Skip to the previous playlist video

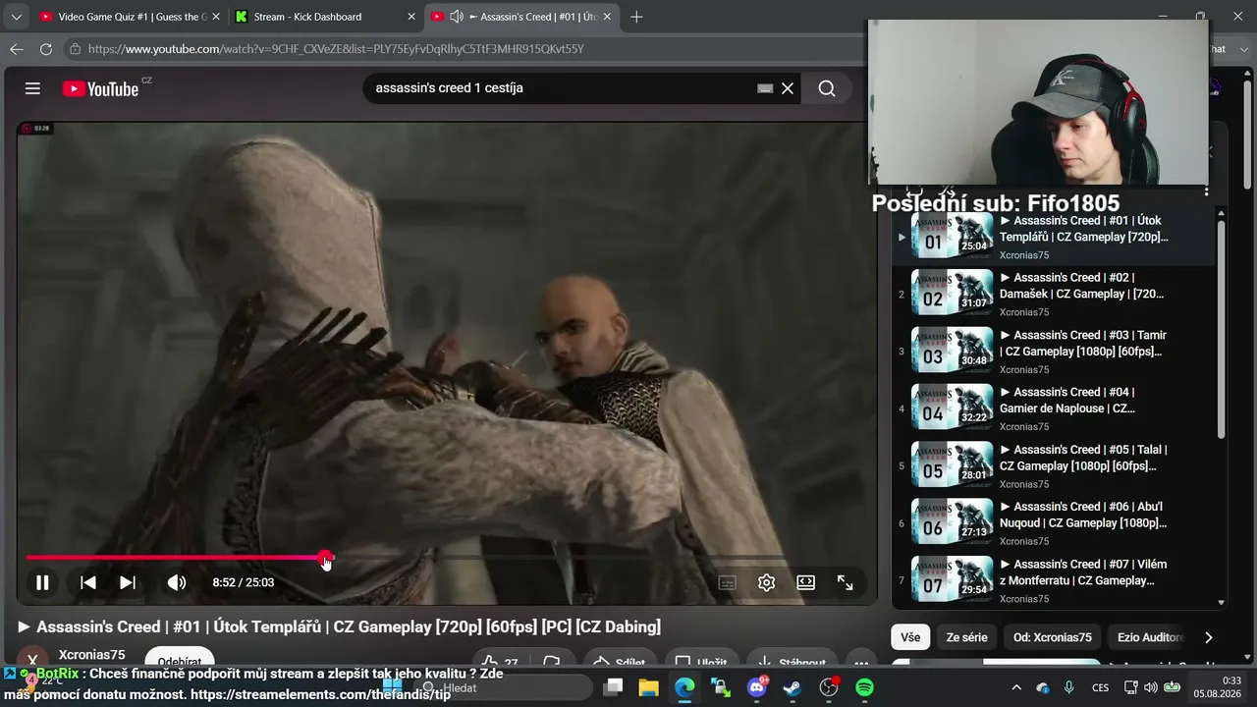pyautogui.click(x=88, y=582)
